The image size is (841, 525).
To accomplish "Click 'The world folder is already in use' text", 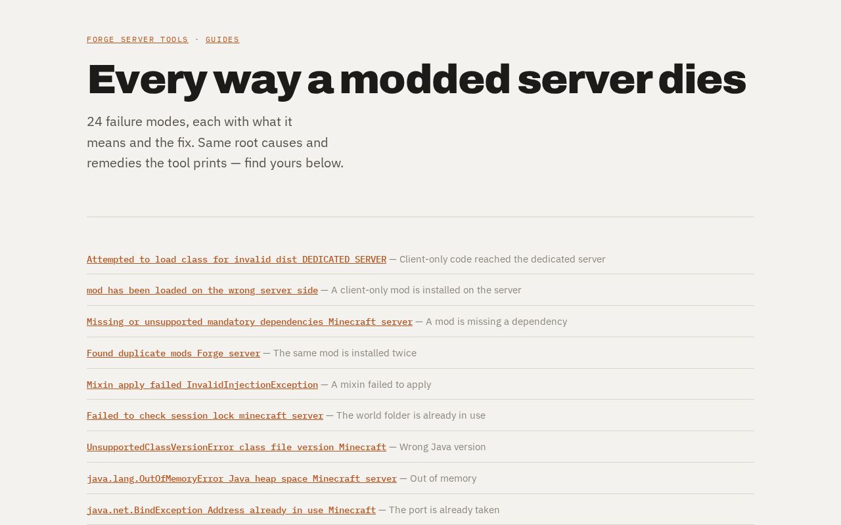I will pyautogui.click(x=411, y=415).
